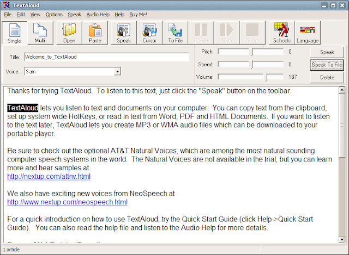The height and width of the screenshot is (255, 349).
Task: Click the Voice combo box showing Sam
Action: 73,71
